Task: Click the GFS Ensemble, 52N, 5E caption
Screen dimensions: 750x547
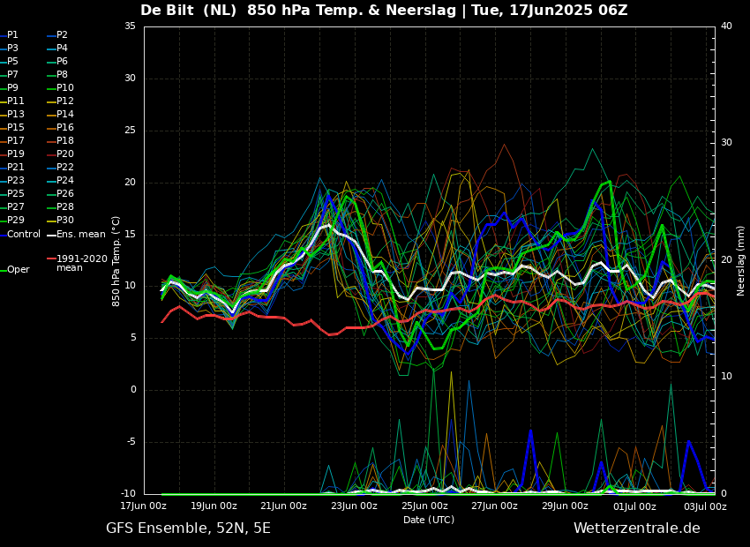Action: pos(188,528)
